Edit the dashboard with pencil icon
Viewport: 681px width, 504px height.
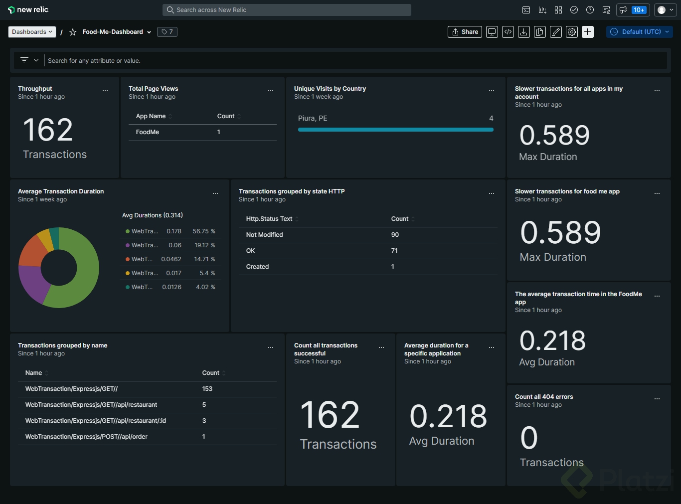coord(556,32)
